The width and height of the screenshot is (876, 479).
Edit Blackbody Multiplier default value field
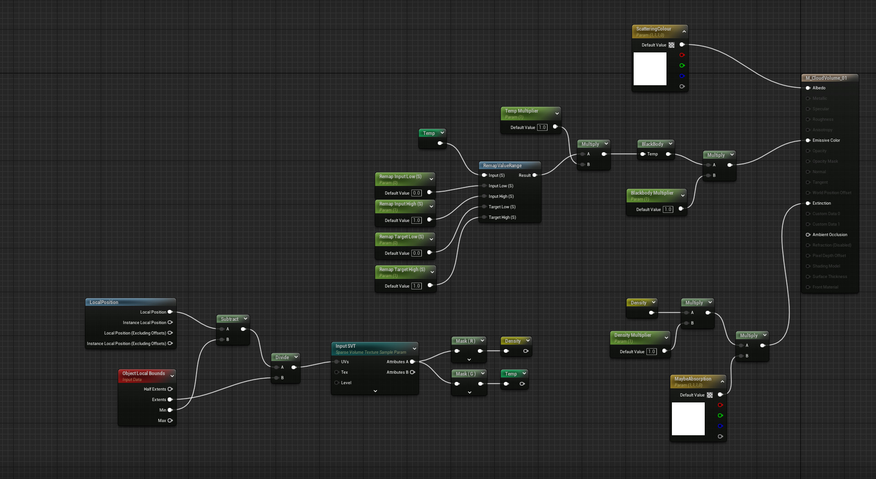click(668, 210)
